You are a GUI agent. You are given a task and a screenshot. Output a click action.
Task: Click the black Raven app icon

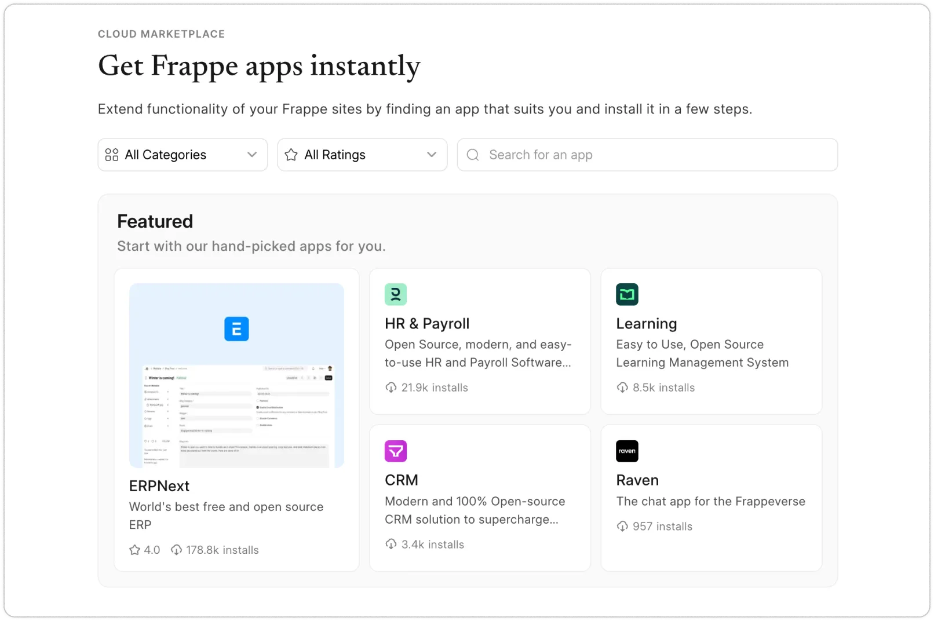[627, 451]
